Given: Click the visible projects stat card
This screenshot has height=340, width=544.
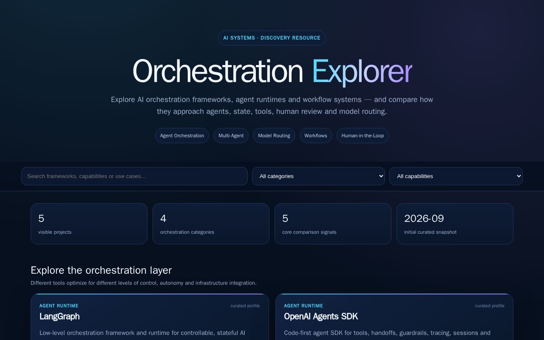Looking at the screenshot, I should pos(89,224).
